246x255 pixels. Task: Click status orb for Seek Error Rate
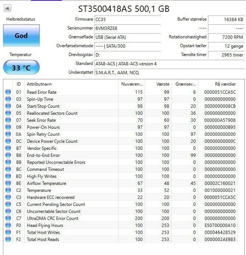click(8, 120)
